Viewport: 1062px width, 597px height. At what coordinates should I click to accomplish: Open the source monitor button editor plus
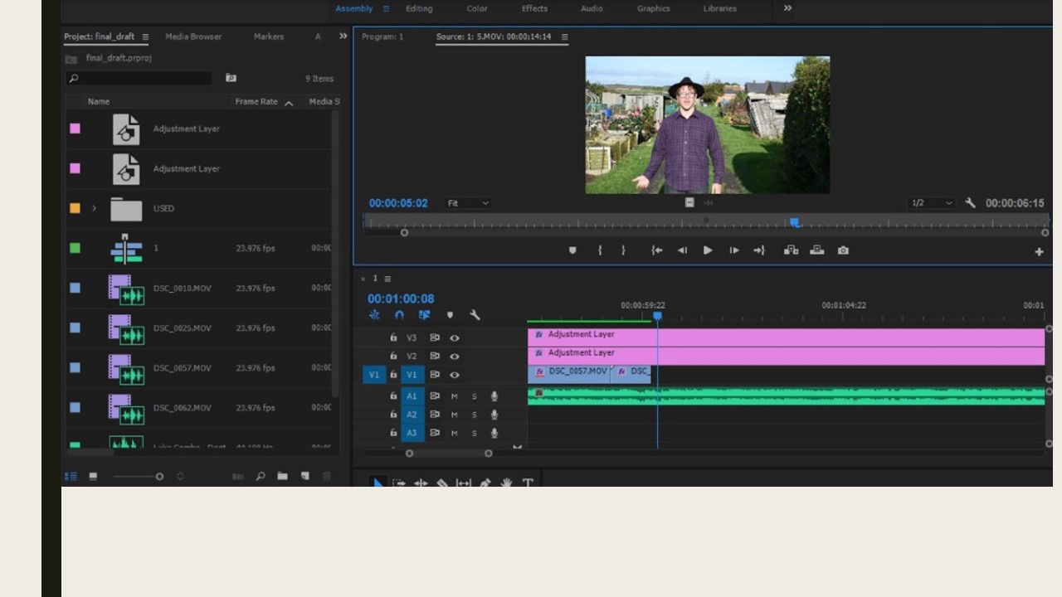1039,252
